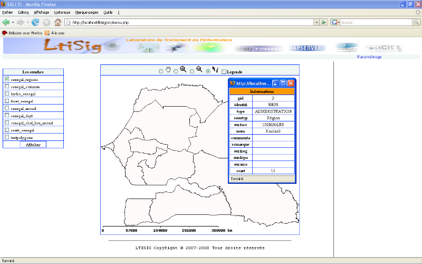Select the pan hand tool radio button

pyautogui.click(x=161, y=71)
